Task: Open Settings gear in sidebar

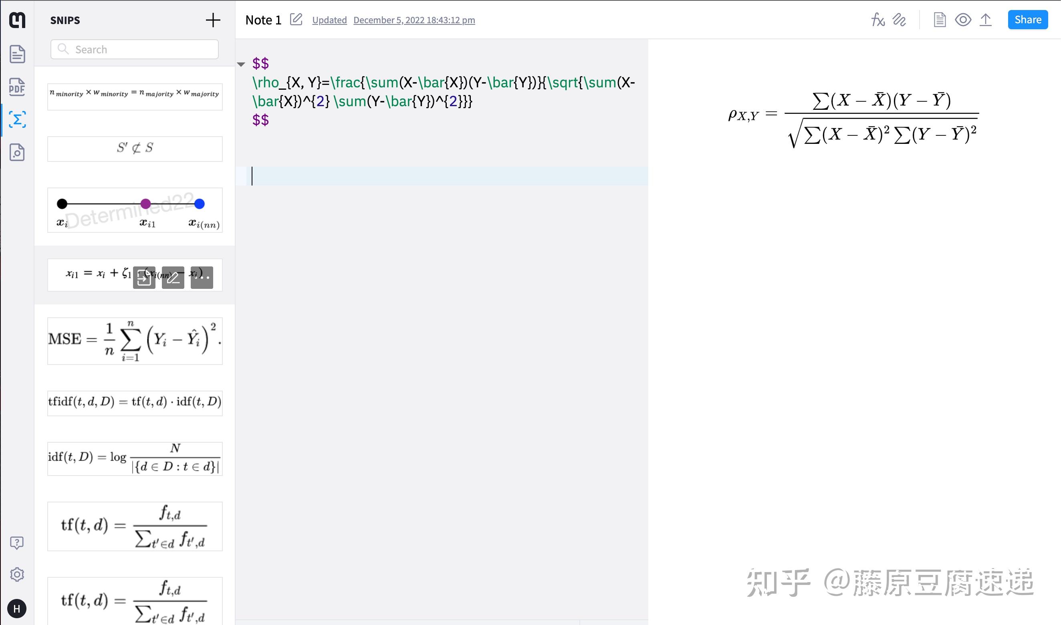Action: pos(17,575)
